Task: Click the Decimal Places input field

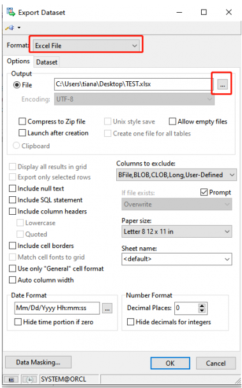Action: click(186, 308)
